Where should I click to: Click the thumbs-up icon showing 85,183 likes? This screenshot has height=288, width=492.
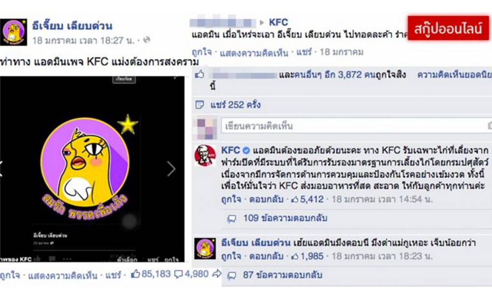pyautogui.click(x=135, y=274)
